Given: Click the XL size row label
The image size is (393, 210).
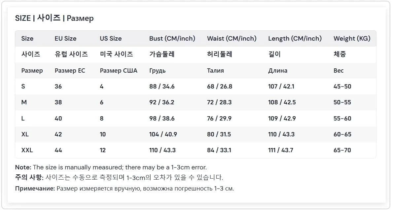Looking at the screenshot, I should pyautogui.click(x=25, y=134).
